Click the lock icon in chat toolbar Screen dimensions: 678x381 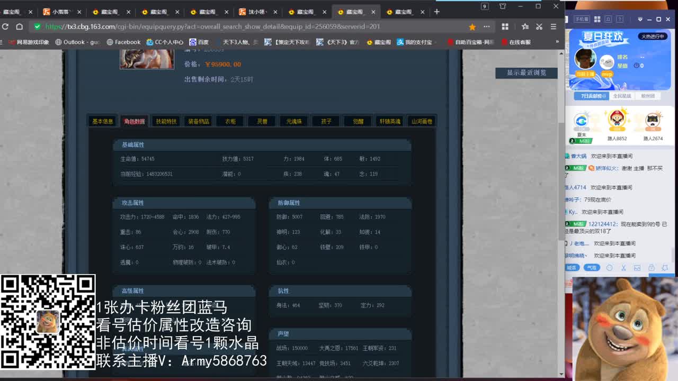pyautogui.click(x=652, y=268)
